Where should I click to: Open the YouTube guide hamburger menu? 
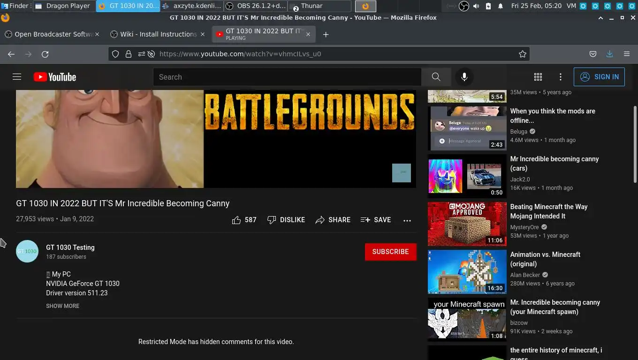click(x=17, y=77)
